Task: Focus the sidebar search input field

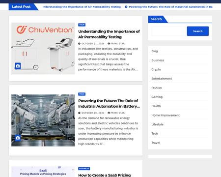Action: [169, 31]
